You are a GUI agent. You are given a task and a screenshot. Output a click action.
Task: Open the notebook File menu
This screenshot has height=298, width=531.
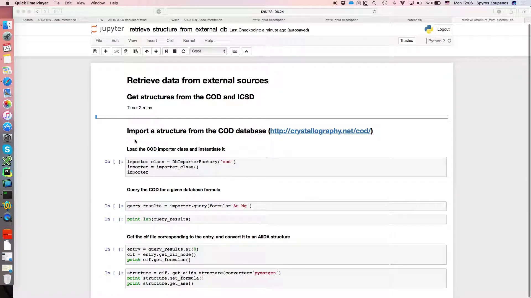pyautogui.click(x=99, y=41)
